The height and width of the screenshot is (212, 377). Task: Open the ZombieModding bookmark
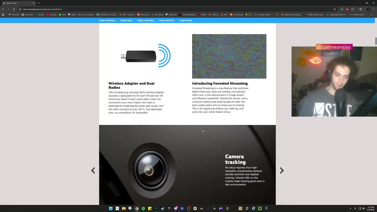[x=187, y=15]
